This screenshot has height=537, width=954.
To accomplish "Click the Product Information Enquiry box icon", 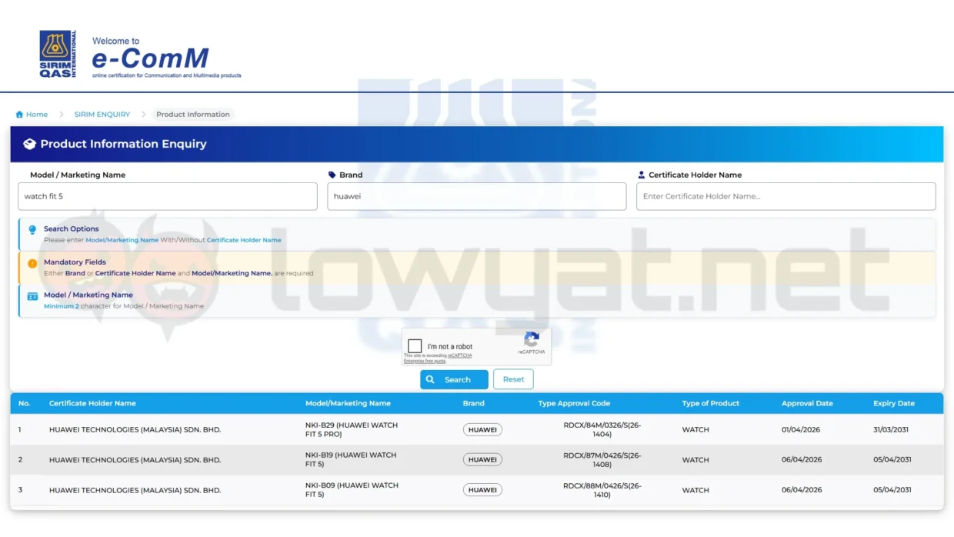I will click(29, 144).
